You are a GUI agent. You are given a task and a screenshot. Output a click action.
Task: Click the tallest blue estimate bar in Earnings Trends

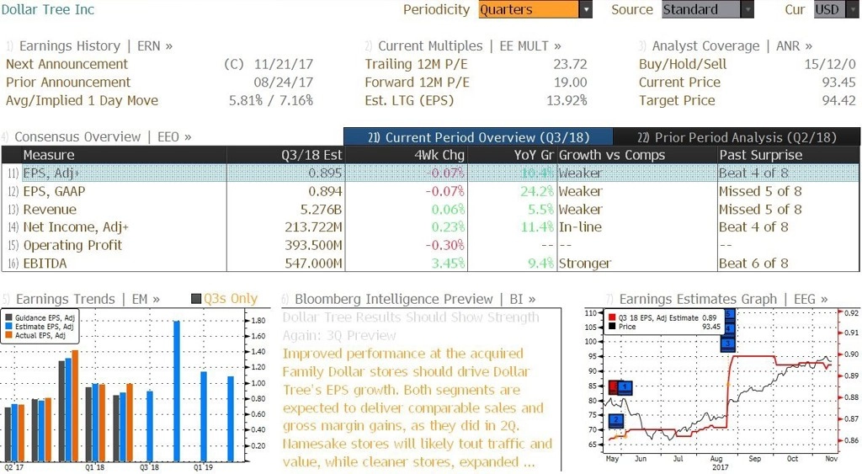pyautogui.click(x=177, y=391)
